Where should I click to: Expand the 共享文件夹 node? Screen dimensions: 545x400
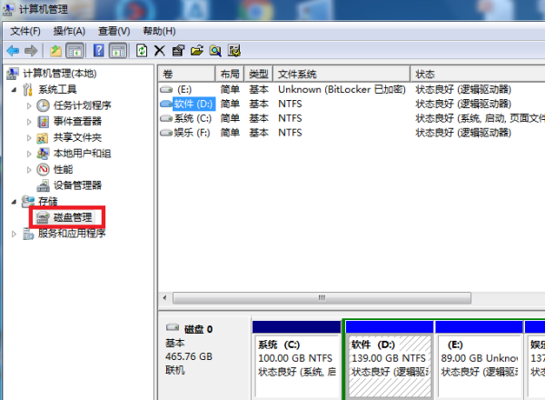coord(29,138)
